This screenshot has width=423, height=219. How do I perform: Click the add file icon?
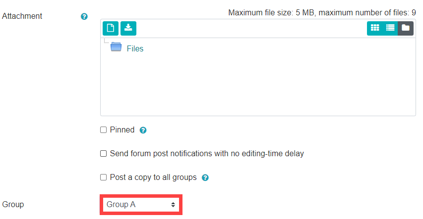(x=110, y=28)
